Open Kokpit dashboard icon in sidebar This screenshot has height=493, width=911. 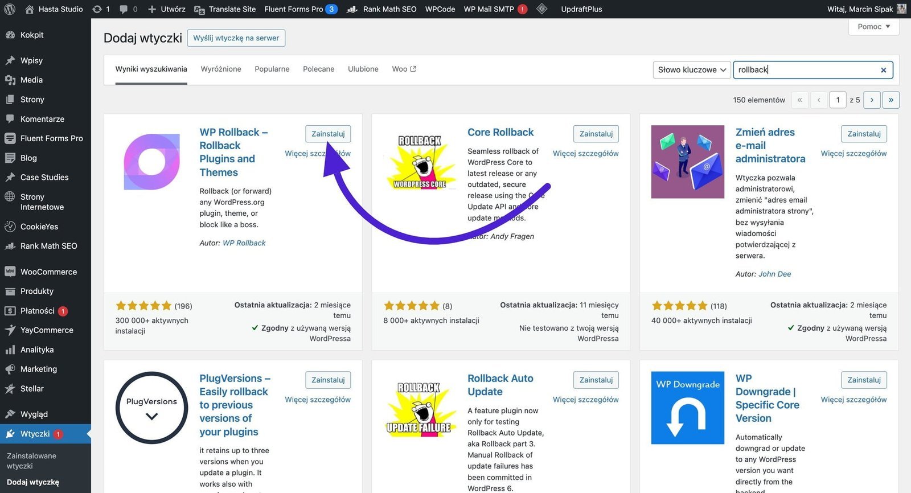(x=10, y=35)
